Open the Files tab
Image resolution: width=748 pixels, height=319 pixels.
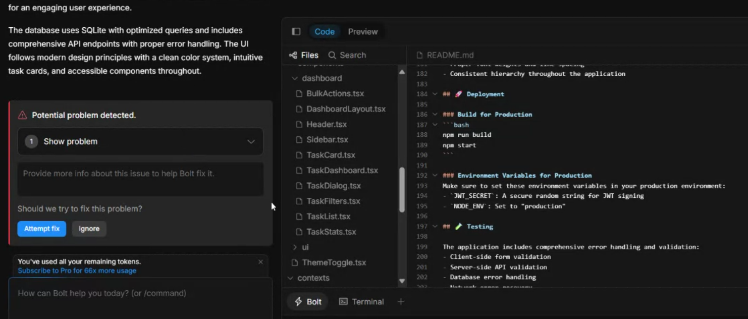tap(304, 55)
